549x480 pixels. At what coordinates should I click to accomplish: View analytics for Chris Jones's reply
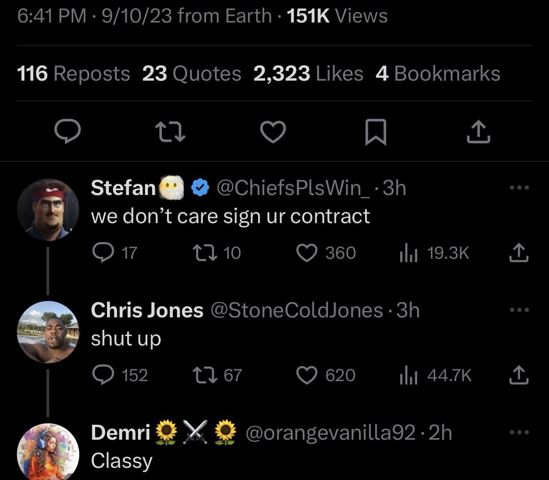point(409,375)
